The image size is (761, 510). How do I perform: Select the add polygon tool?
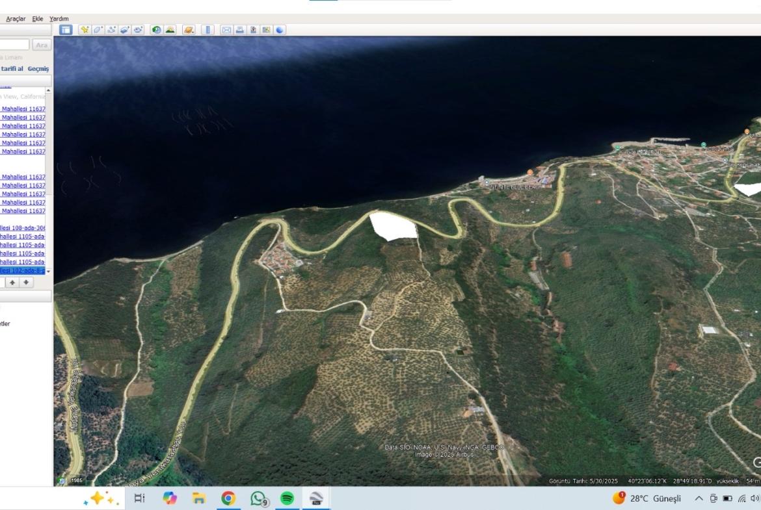[x=98, y=30]
